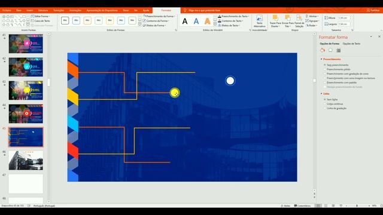Apply the first black-outlined Abc shape style

65,20
